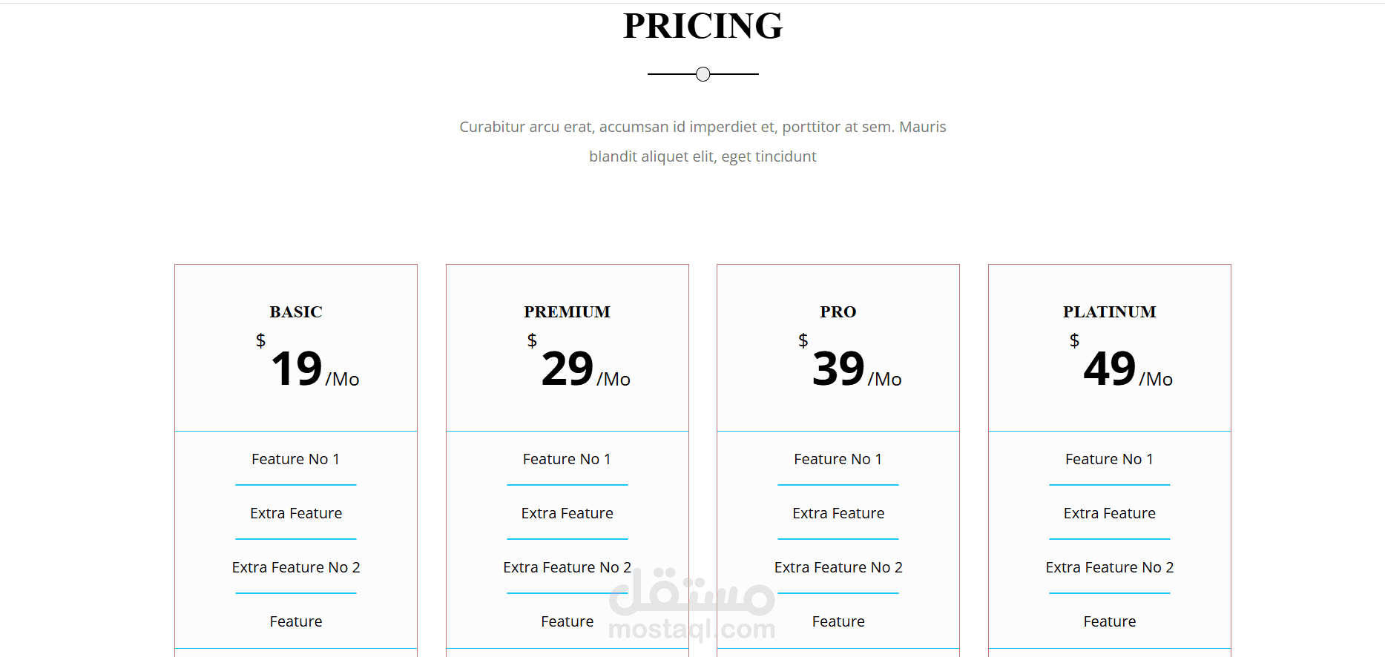Click the 19 /Mo price
The image size is (1385, 657).
coord(315,369)
